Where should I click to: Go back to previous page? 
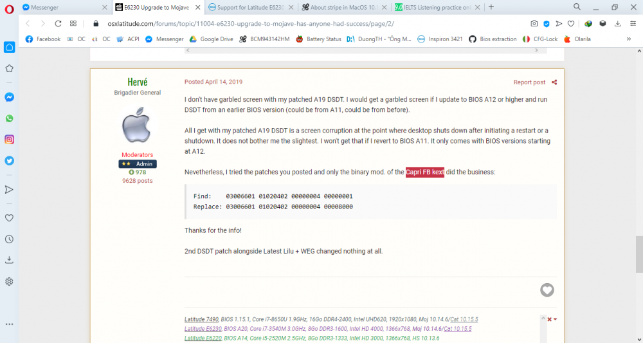pyautogui.click(x=28, y=24)
